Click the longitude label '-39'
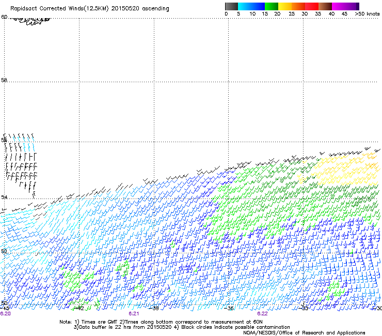This screenshot has height=336, width=382. pyautogui.click(x=154, y=309)
